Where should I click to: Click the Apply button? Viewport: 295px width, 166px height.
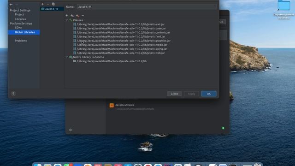(x=191, y=94)
